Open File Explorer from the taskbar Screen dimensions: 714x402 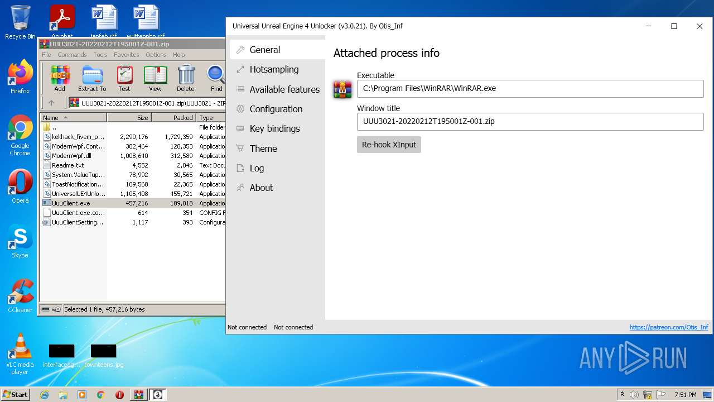[63, 395]
